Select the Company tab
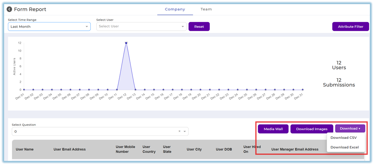This screenshot has height=165, width=374. (x=175, y=9)
